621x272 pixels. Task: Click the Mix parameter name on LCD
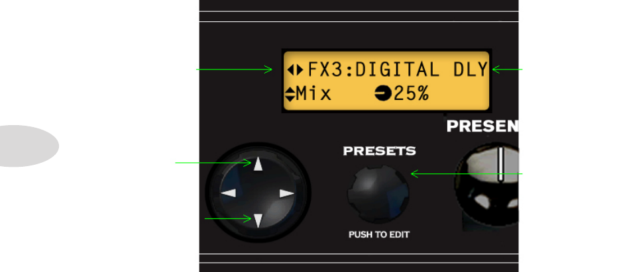pyautogui.click(x=313, y=94)
